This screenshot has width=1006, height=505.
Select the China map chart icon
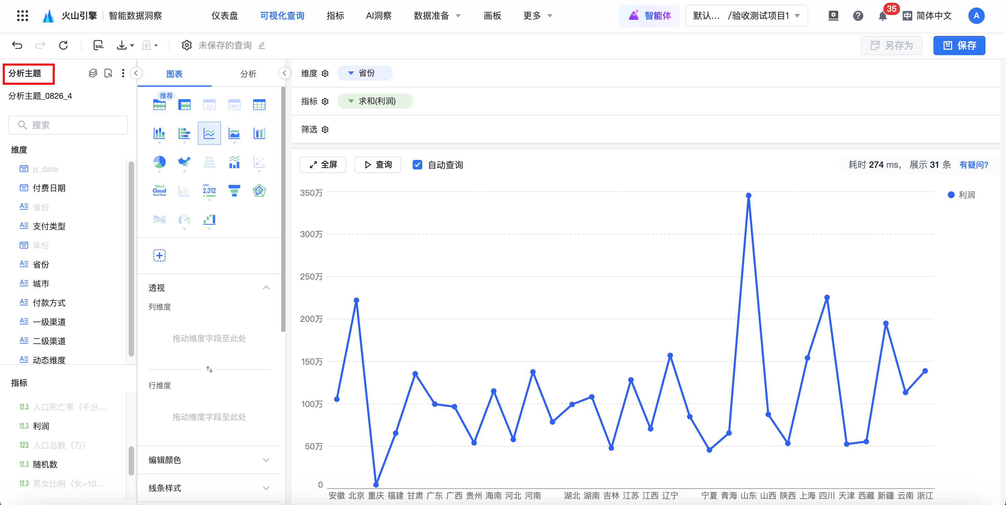(x=184, y=162)
